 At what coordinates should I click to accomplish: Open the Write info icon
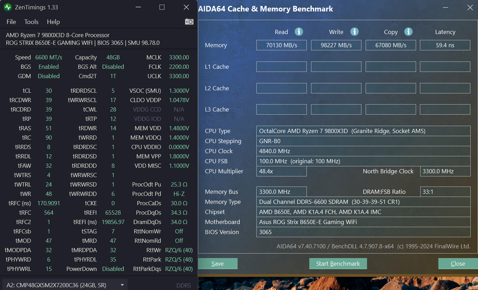[354, 32]
